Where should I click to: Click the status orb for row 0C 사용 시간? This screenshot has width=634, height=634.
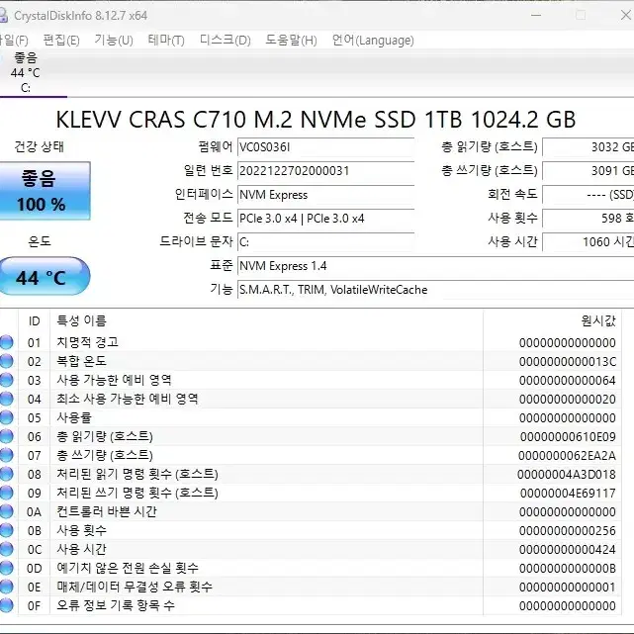pyautogui.click(x=6, y=549)
